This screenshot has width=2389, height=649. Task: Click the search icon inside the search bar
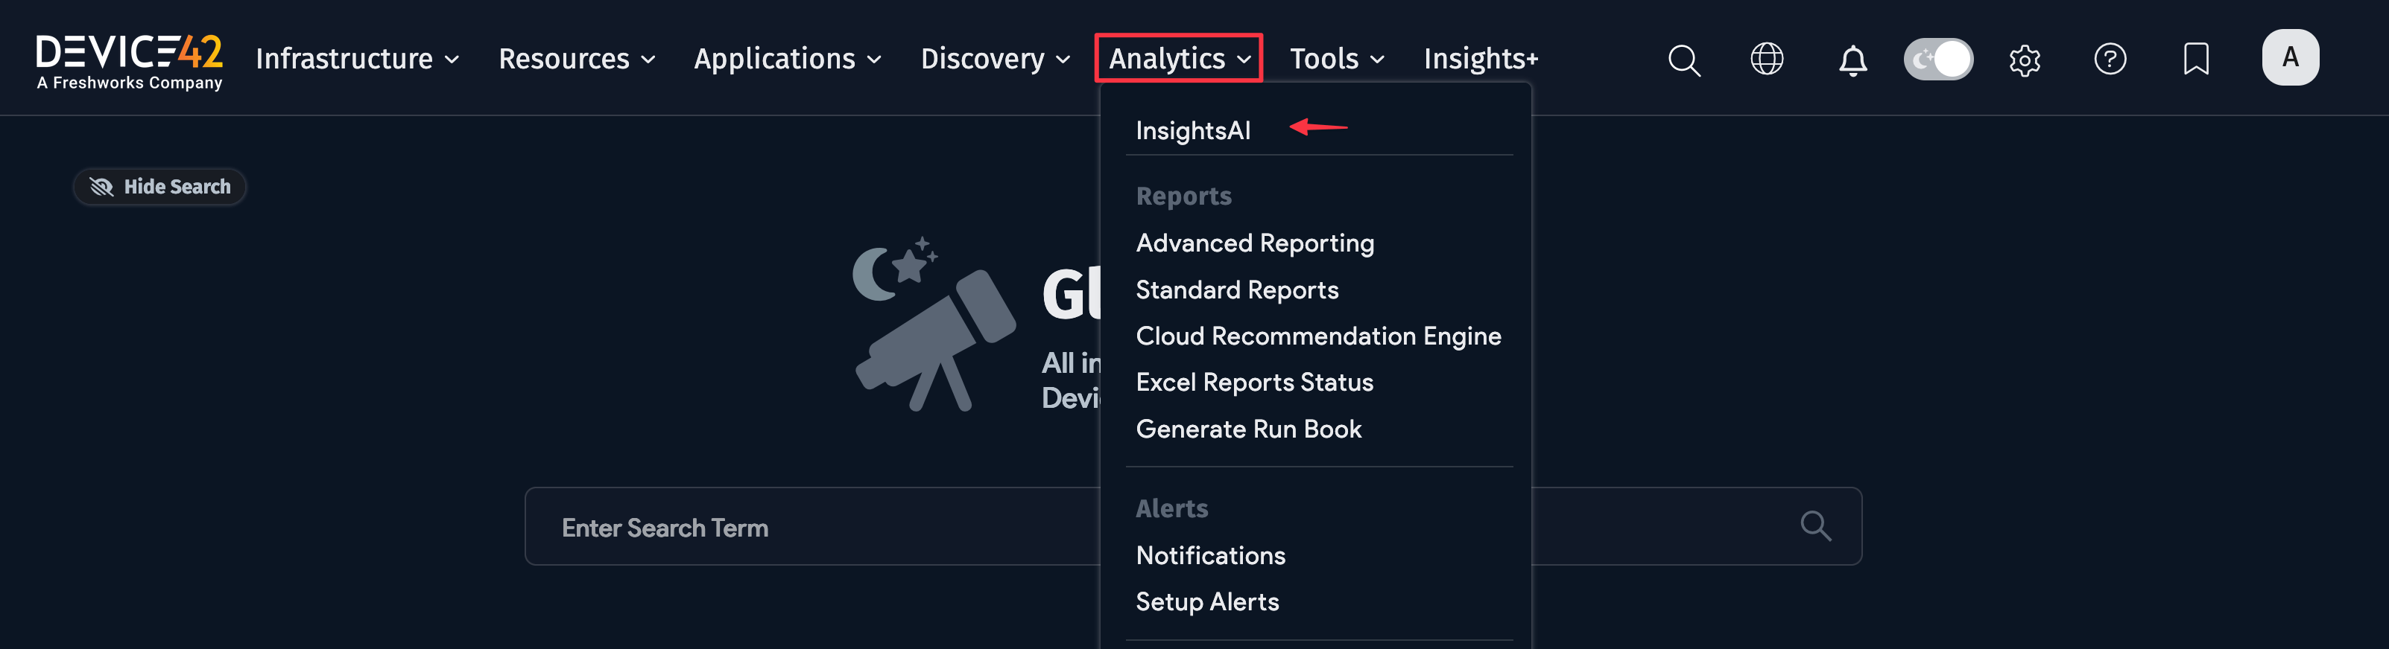(x=1815, y=525)
